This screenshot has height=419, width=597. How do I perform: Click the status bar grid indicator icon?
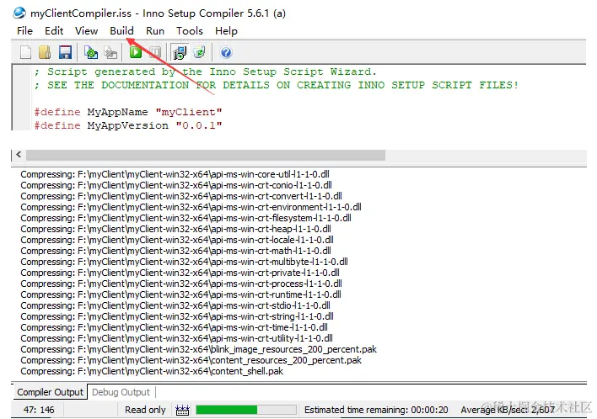tap(182, 410)
